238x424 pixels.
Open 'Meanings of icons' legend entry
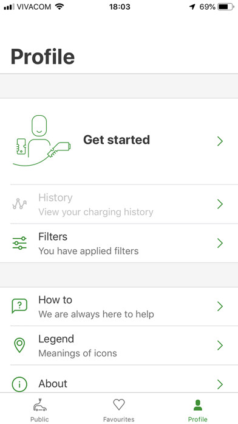click(x=78, y=353)
